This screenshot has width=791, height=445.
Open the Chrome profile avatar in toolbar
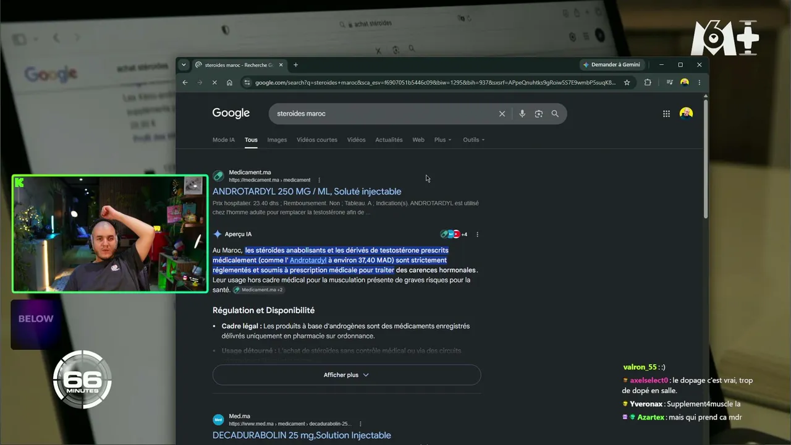click(685, 82)
